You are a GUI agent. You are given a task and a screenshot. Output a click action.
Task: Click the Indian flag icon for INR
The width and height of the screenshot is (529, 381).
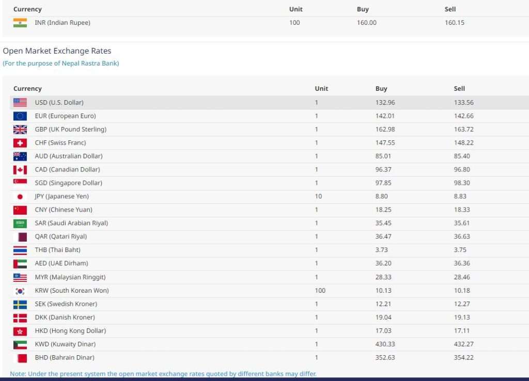pyautogui.click(x=20, y=23)
